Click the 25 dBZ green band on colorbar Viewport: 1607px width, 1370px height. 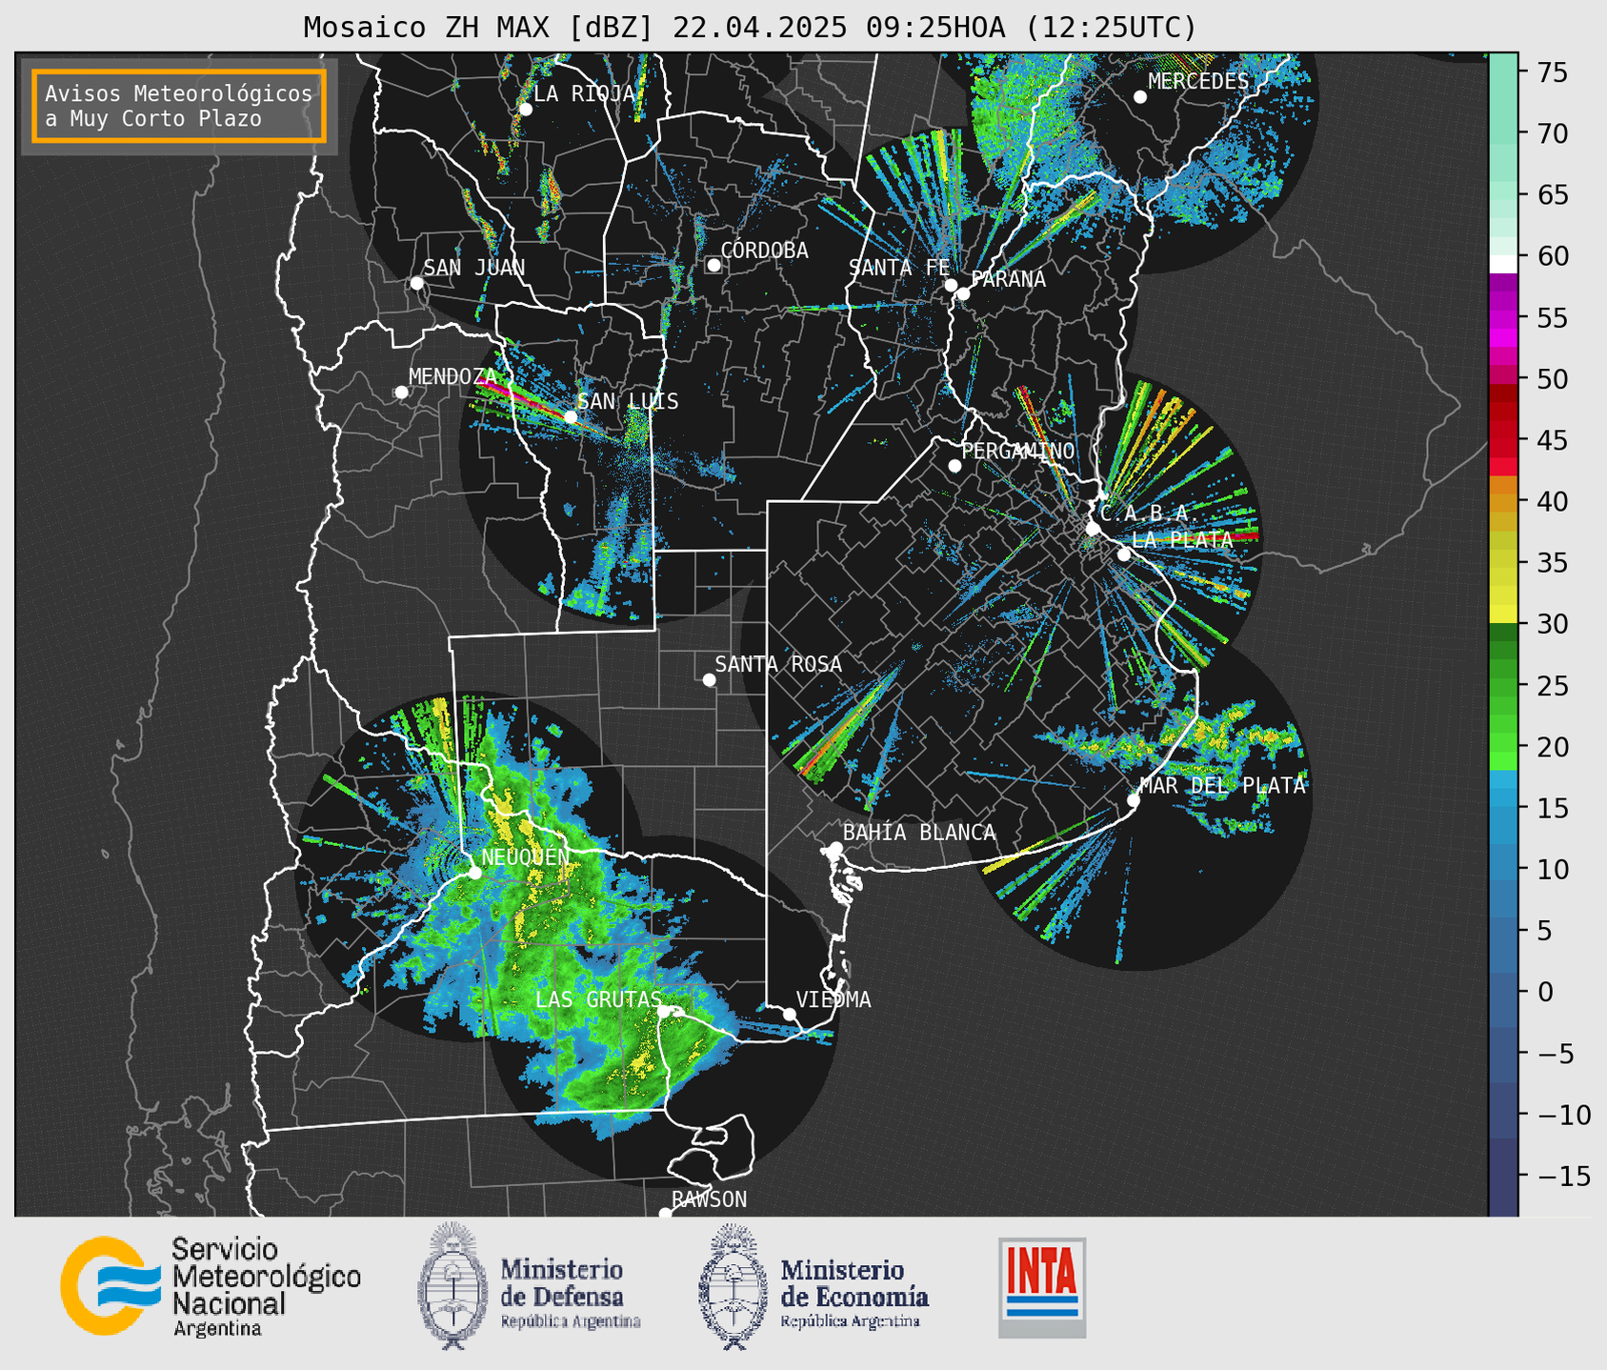[x=1503, y=686]
